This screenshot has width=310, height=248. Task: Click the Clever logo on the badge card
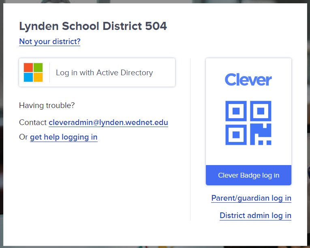pyautogui.click(x=248, y=79)
